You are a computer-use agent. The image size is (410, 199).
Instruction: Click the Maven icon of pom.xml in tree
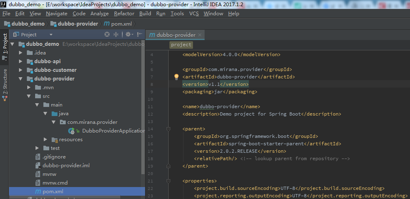point(38,192)
